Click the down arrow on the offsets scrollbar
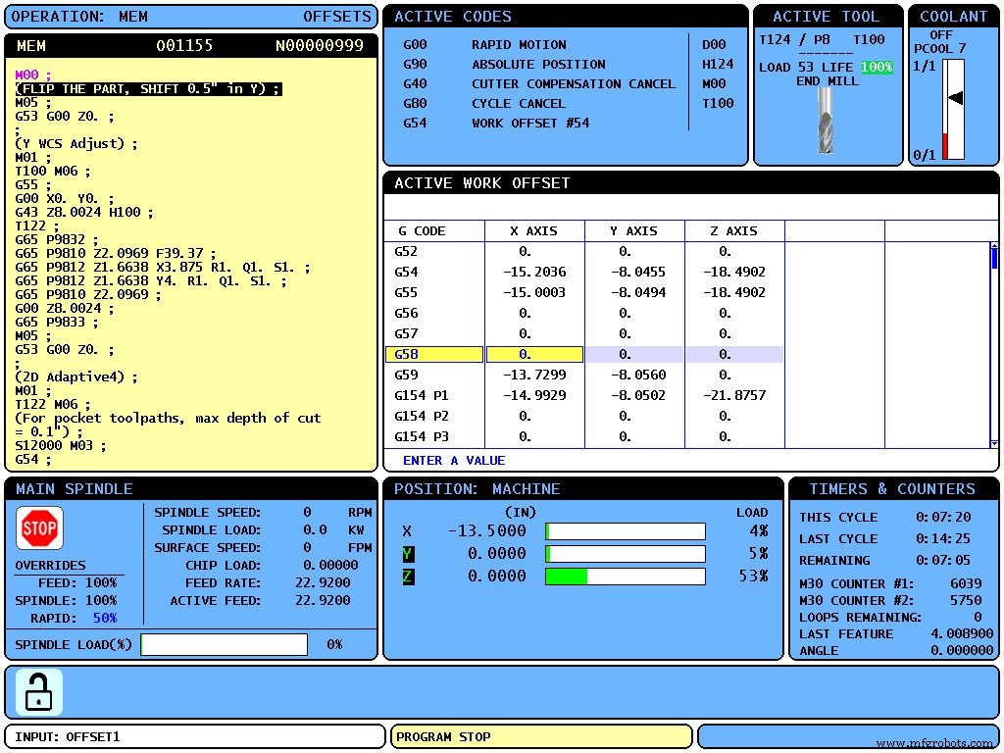 point(993,446)
